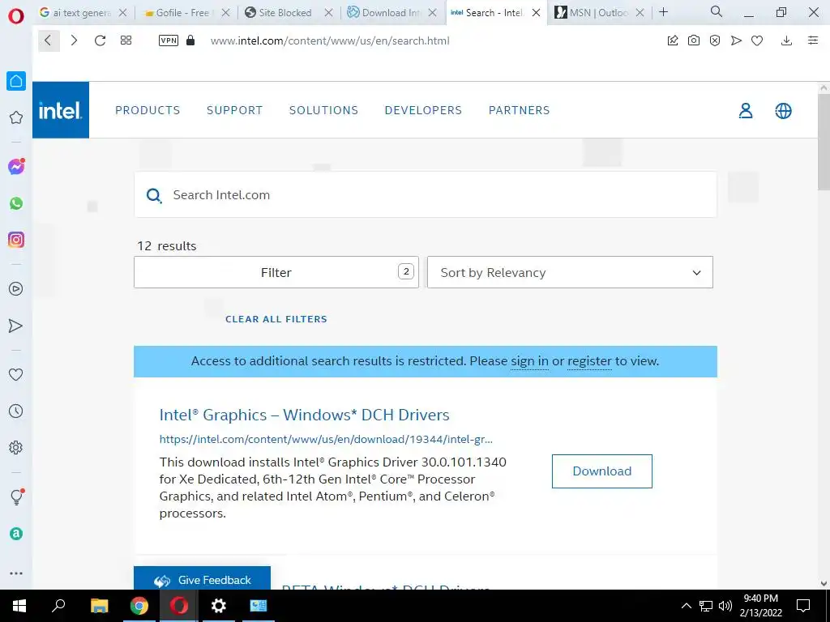The height and width of the screenshot is (622, 830).
Task: Open sidebar Settings gear icon
Action: (x=16, y=447)
